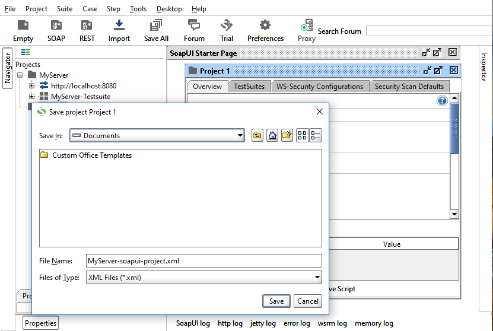
Task: Expand the http://localhost:8080 tree node
Action: coord(31,86)
